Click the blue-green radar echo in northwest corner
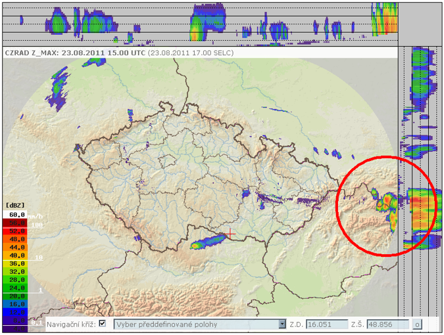Viewport: 444px width, 335px height. click(x=60, y=87)
